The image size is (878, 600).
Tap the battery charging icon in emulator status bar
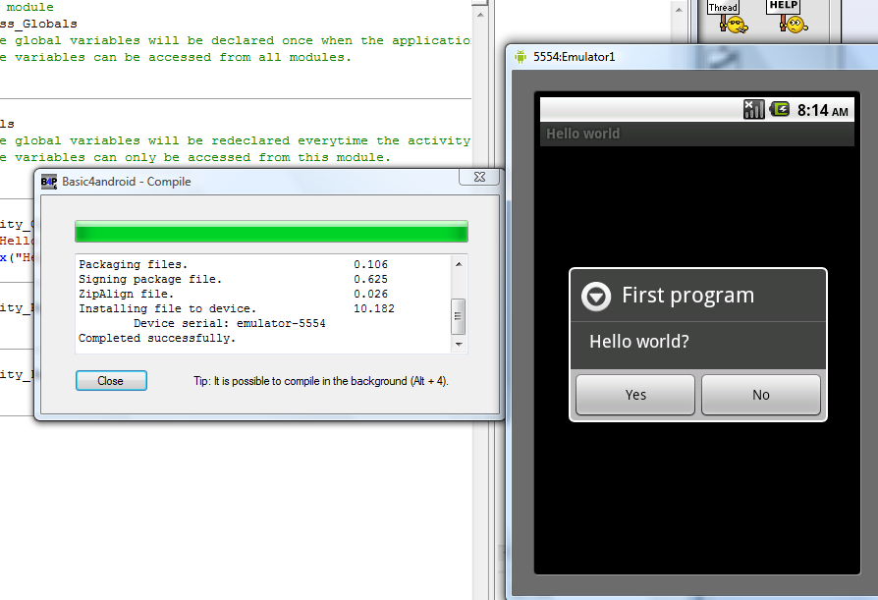pyautogui.click(x=780, y=109)
